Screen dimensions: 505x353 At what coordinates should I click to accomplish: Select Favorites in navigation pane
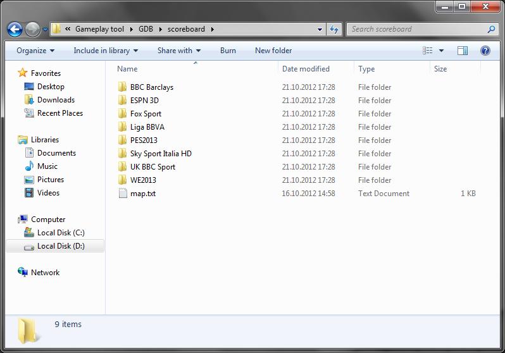[x=46, y=73]
